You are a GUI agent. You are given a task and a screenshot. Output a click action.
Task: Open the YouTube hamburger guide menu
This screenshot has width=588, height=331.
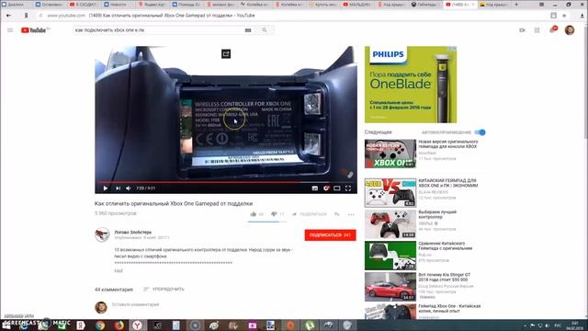pos(10,30)
